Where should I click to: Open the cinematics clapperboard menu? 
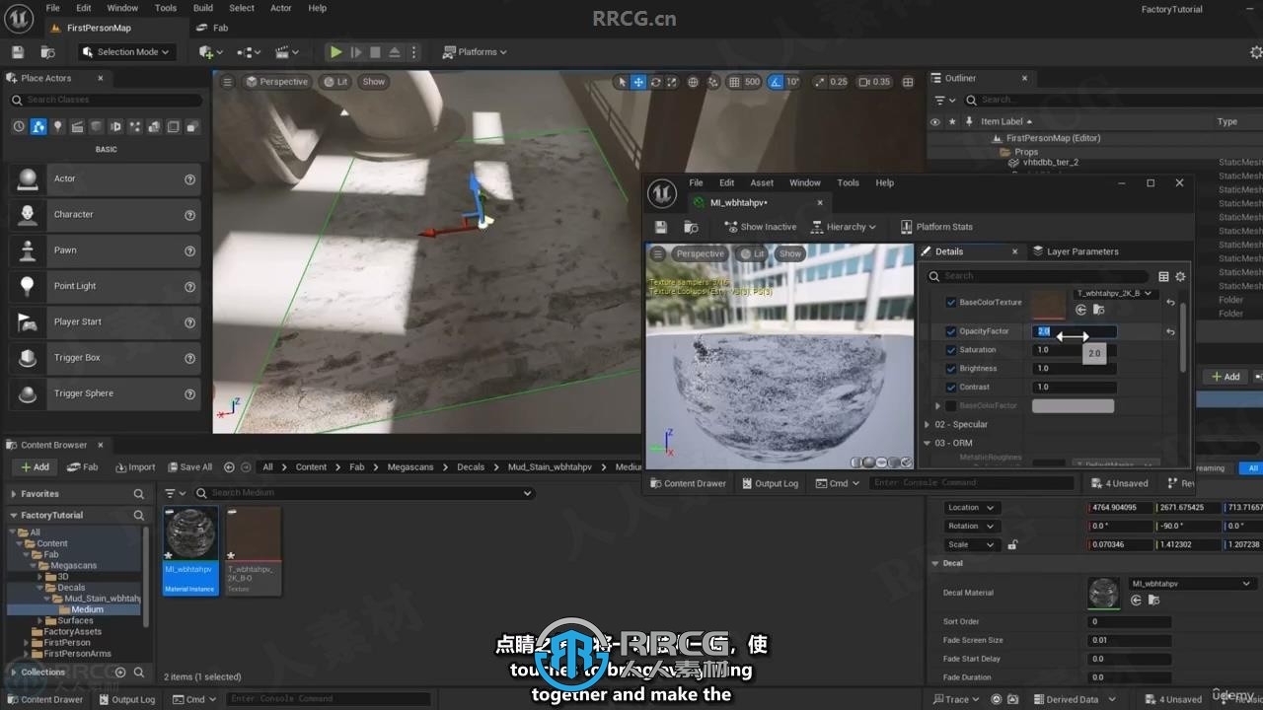click(288, 52)
